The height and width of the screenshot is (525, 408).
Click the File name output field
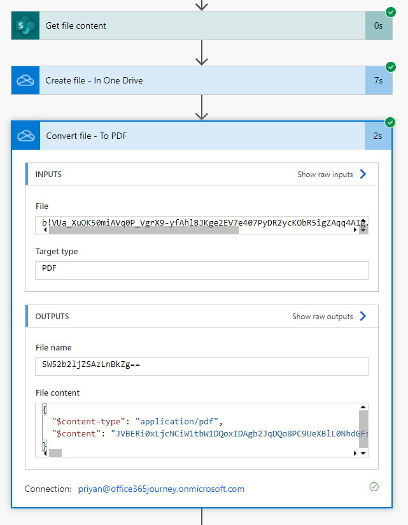coord(202,366)
